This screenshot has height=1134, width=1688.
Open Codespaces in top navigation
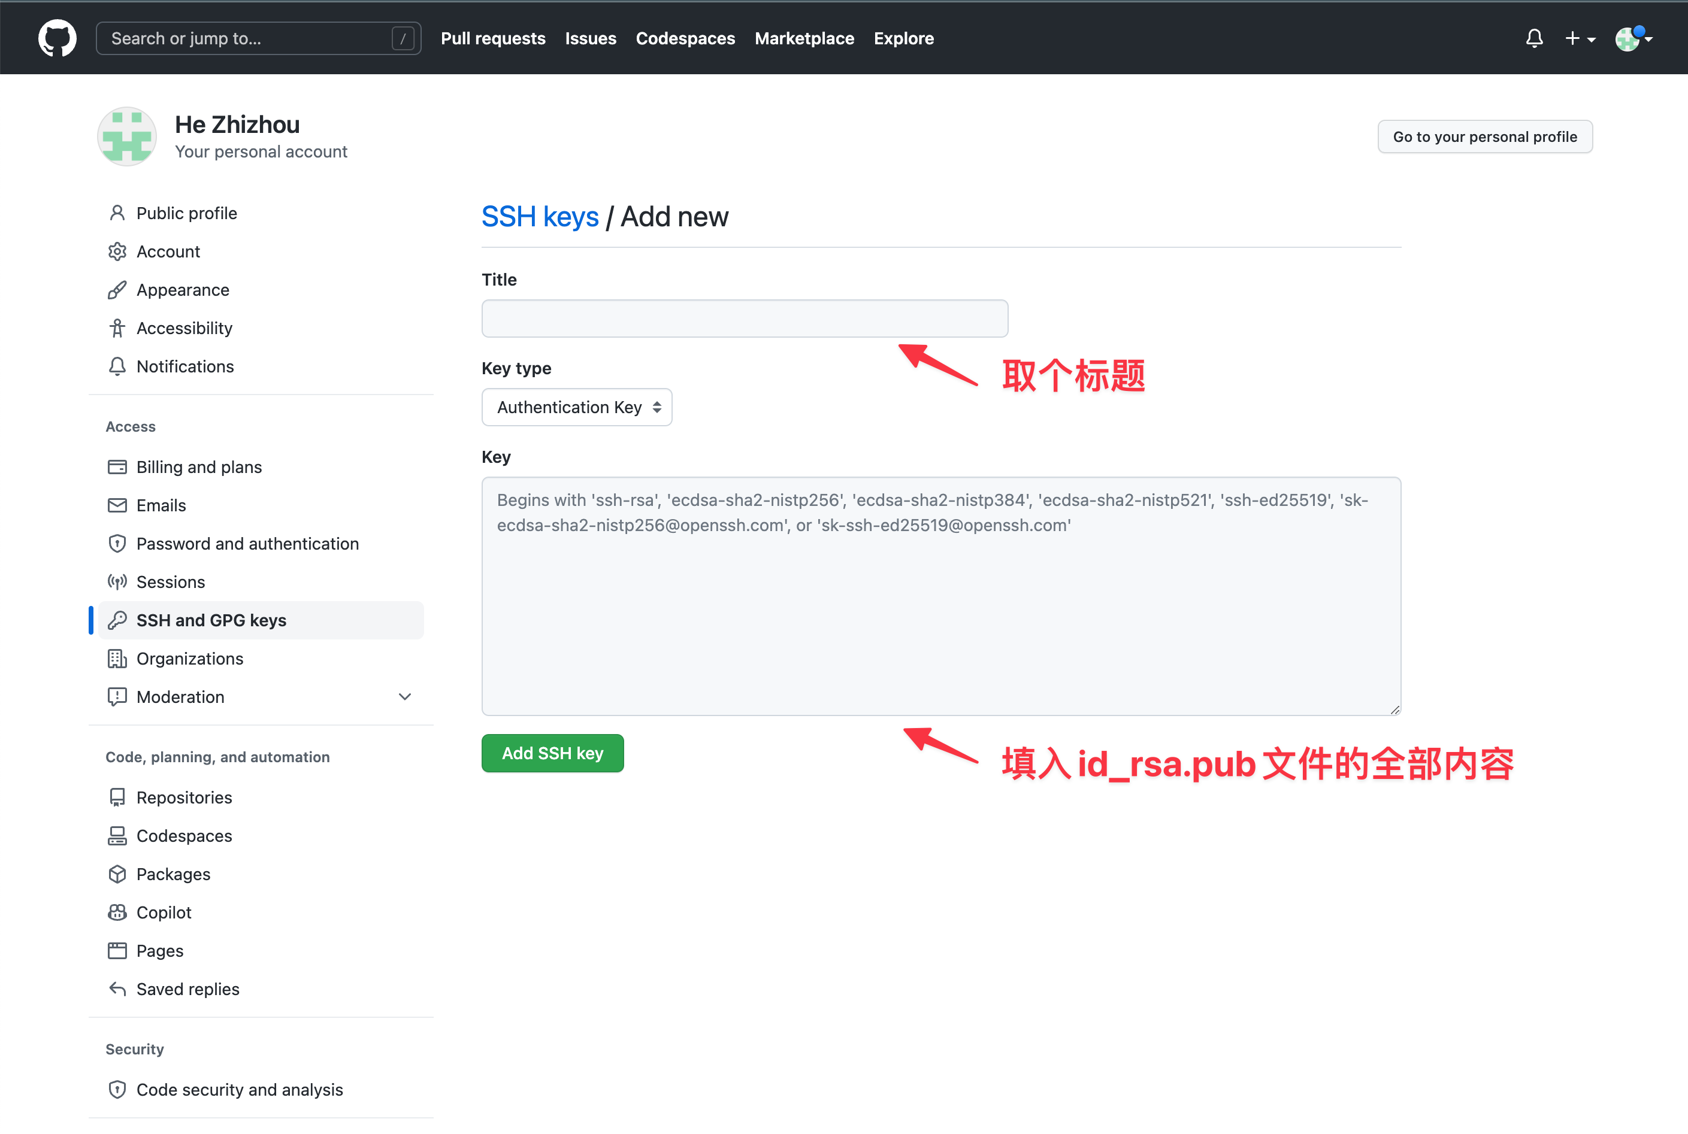[x=685, y=38]
